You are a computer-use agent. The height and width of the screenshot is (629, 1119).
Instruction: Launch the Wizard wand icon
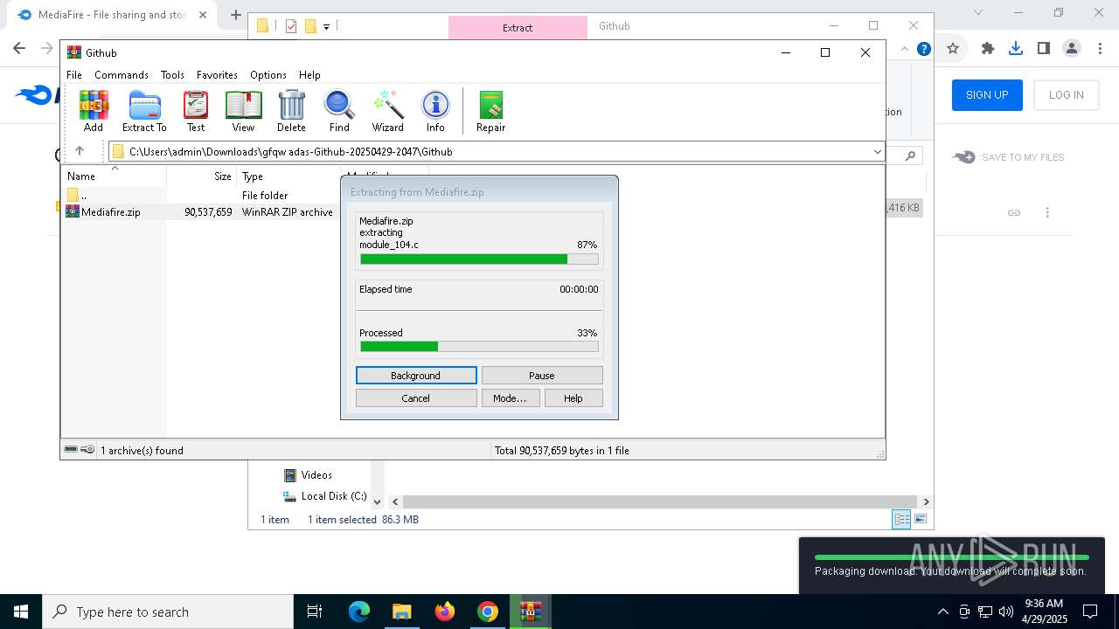click(387, 111)
